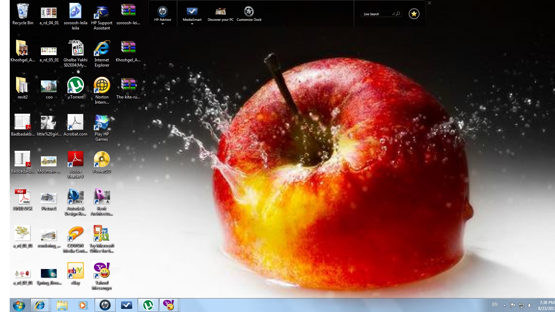The height and width of the screenshot is (312, 555).
Task: Open the EN language bar menu
Action: (495, 305)
